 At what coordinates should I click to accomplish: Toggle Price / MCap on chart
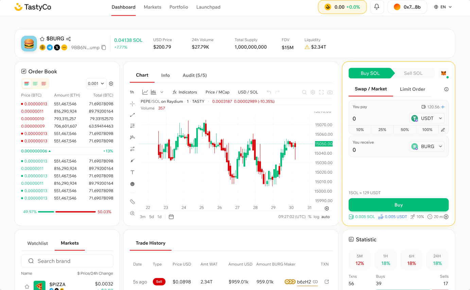[217, 92]
